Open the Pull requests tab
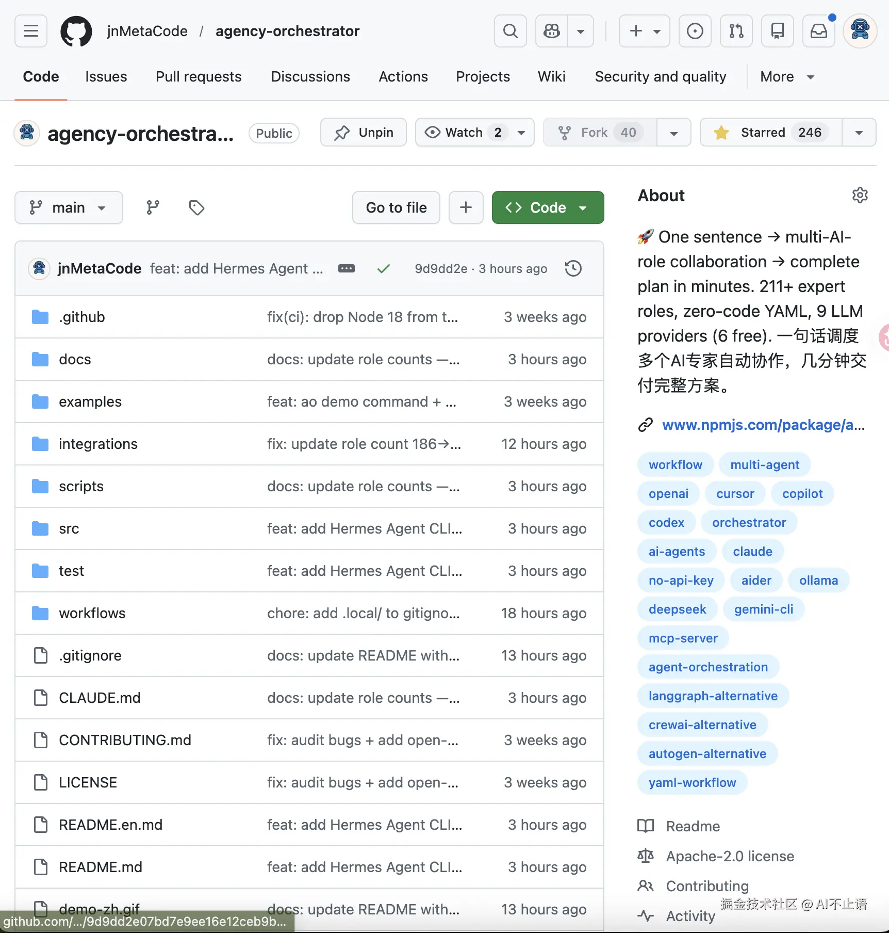This screenshot has width=889, height=933. pos(199,77)
